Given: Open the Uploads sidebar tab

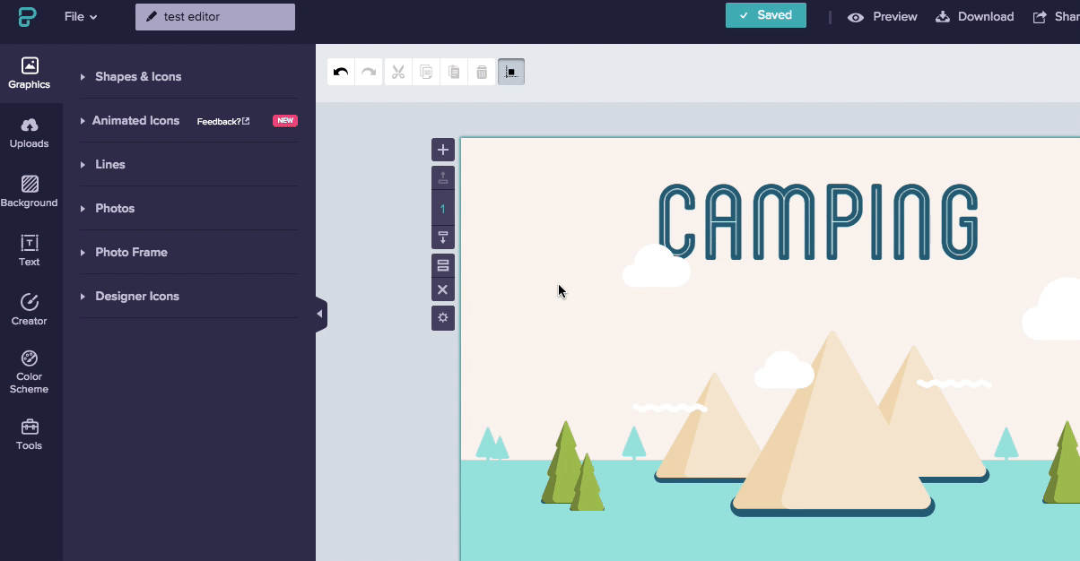Looking at the screenshot, I should coord(30,133).
